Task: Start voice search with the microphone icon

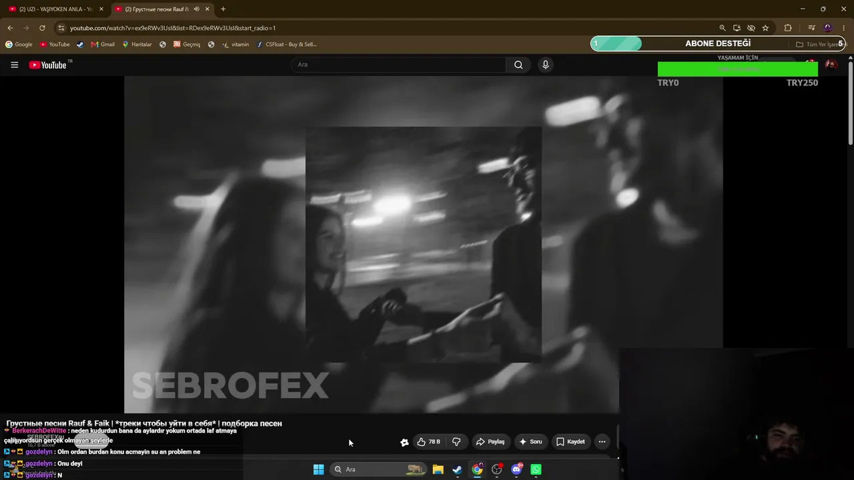Action: coord(546,65)
